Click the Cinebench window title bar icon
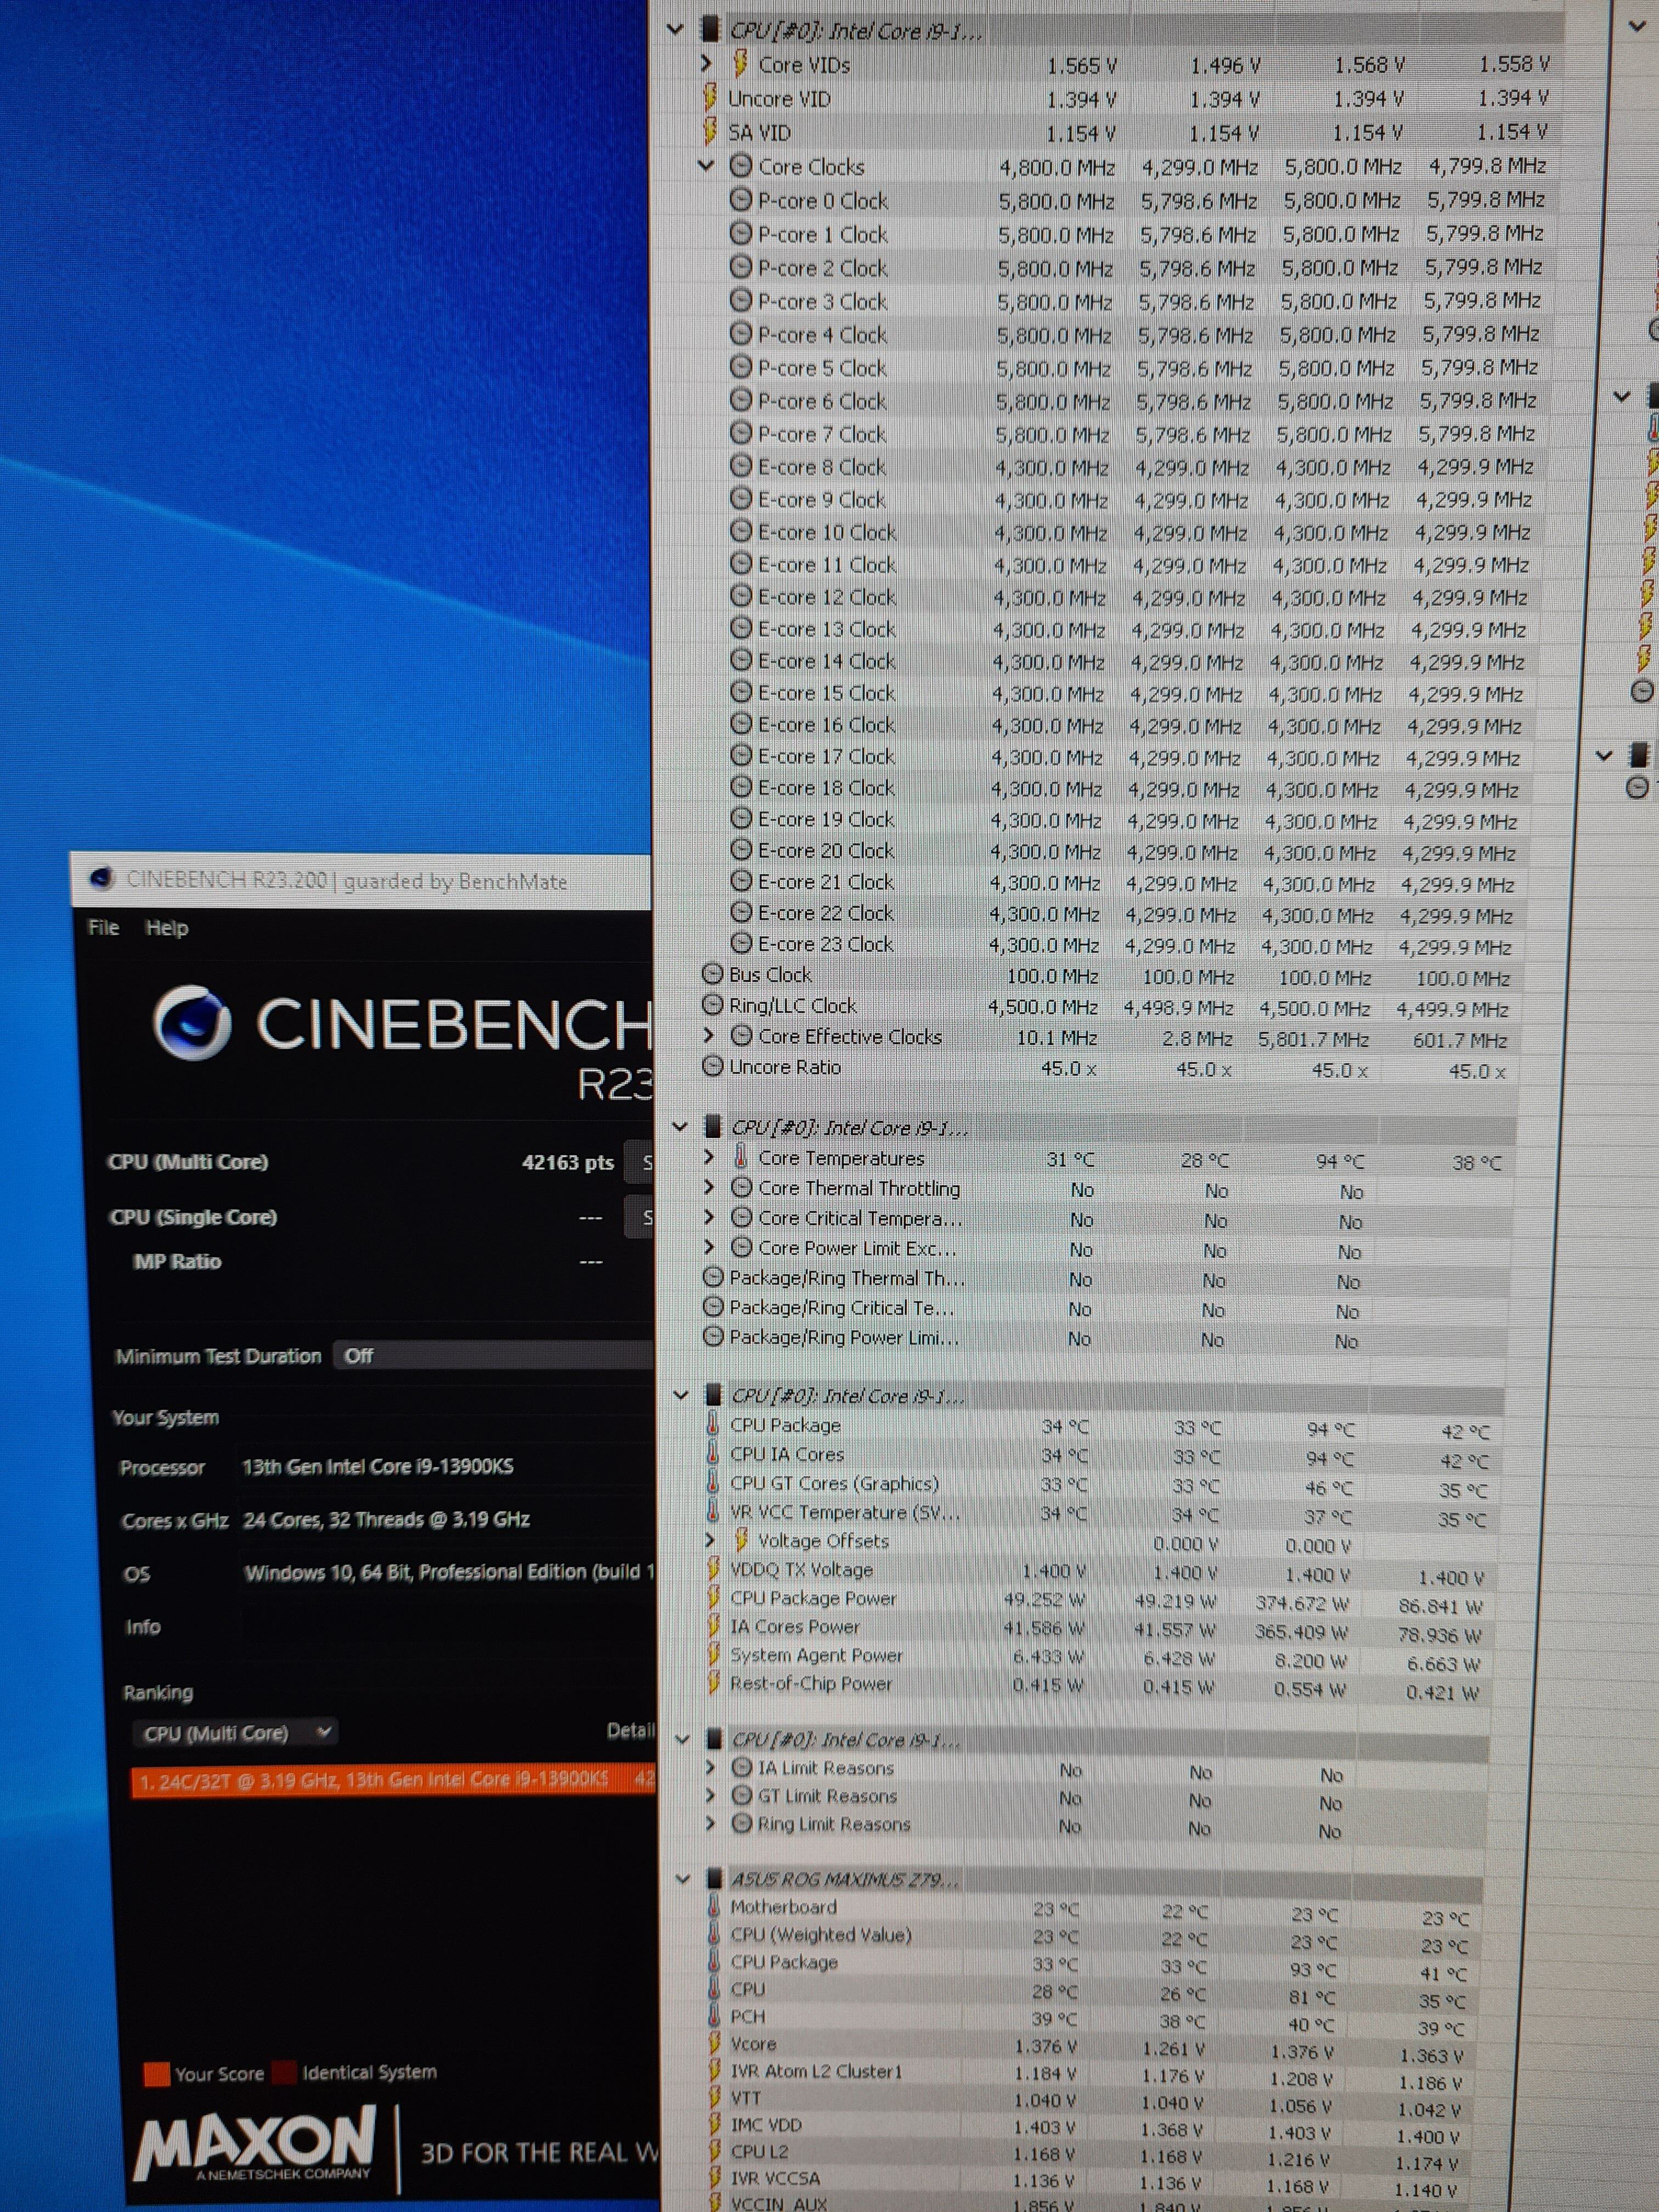This screenshot has height=2212, width=1659. 101,879
